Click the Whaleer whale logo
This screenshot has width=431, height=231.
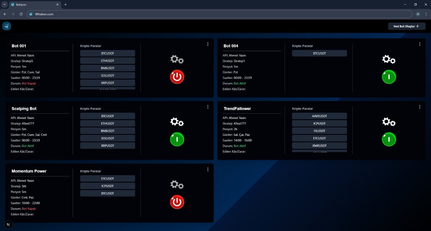pyautogui.click(x=6, y=26)
